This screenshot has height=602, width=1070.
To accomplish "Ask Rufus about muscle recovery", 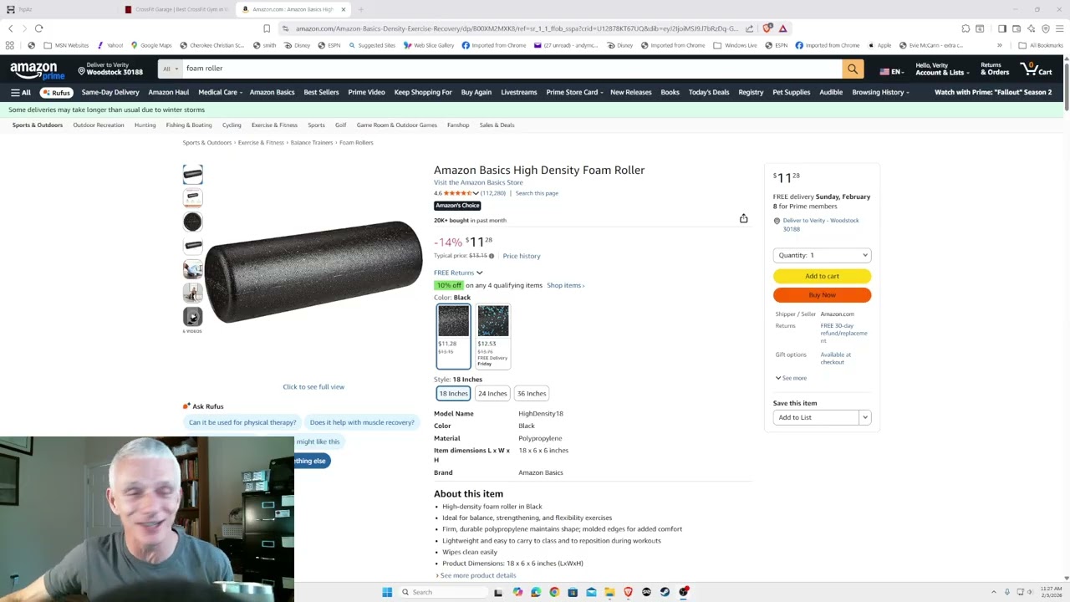I will pos(362,422).
